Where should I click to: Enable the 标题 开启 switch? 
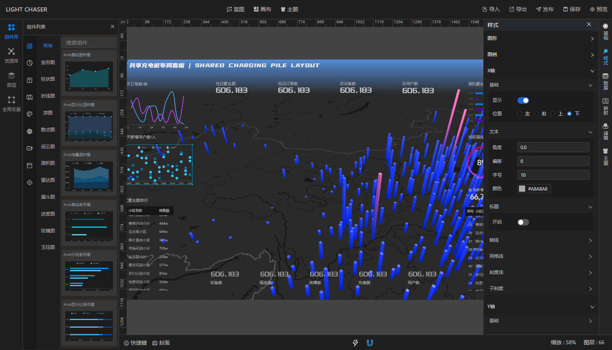[x=523, y=222]
